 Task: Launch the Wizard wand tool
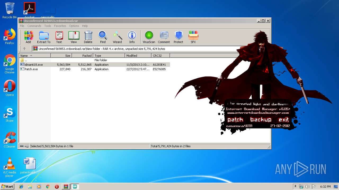click(x=117, y=37)
